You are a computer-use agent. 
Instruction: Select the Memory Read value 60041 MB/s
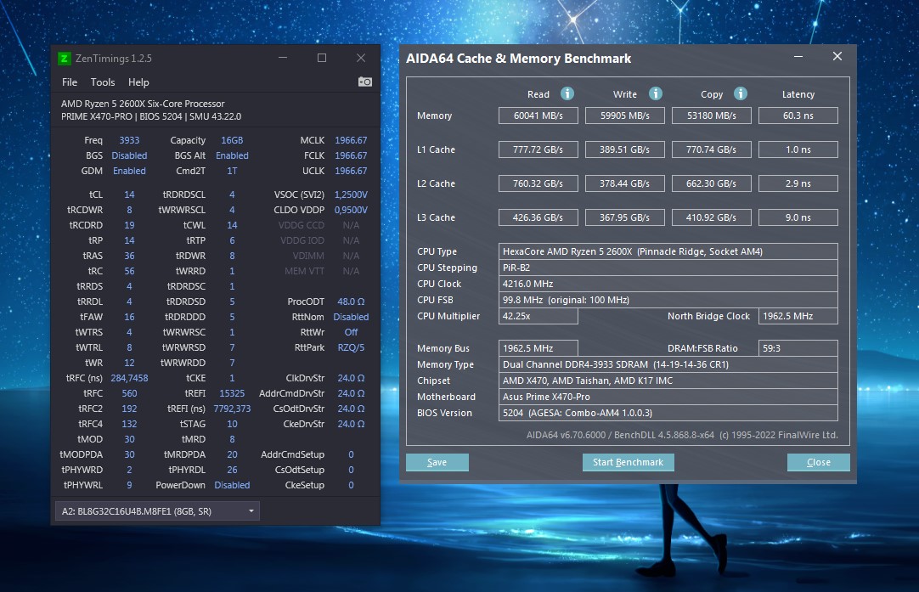coord(538,116)
